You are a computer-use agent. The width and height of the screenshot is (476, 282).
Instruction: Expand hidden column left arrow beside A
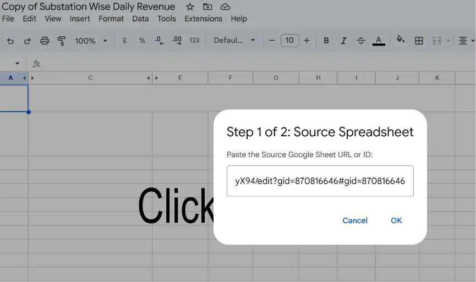pos(24,78)
